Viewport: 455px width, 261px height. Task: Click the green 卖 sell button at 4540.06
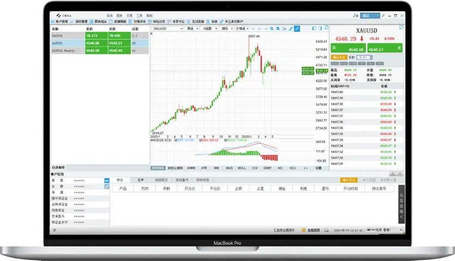(x=348, y=48)
